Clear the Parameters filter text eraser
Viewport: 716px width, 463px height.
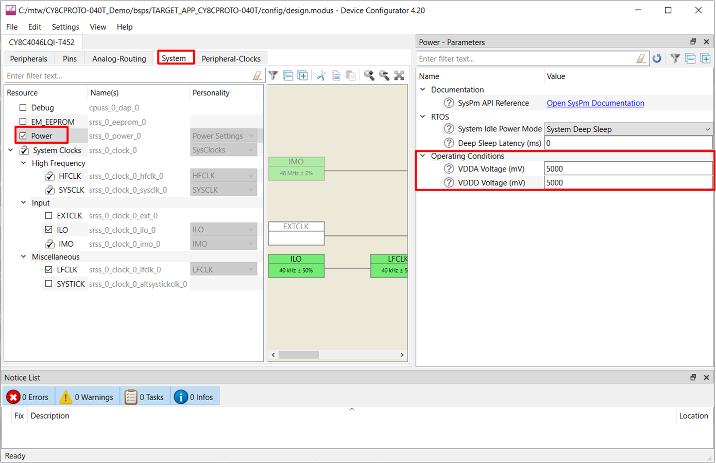pos(641,59)
